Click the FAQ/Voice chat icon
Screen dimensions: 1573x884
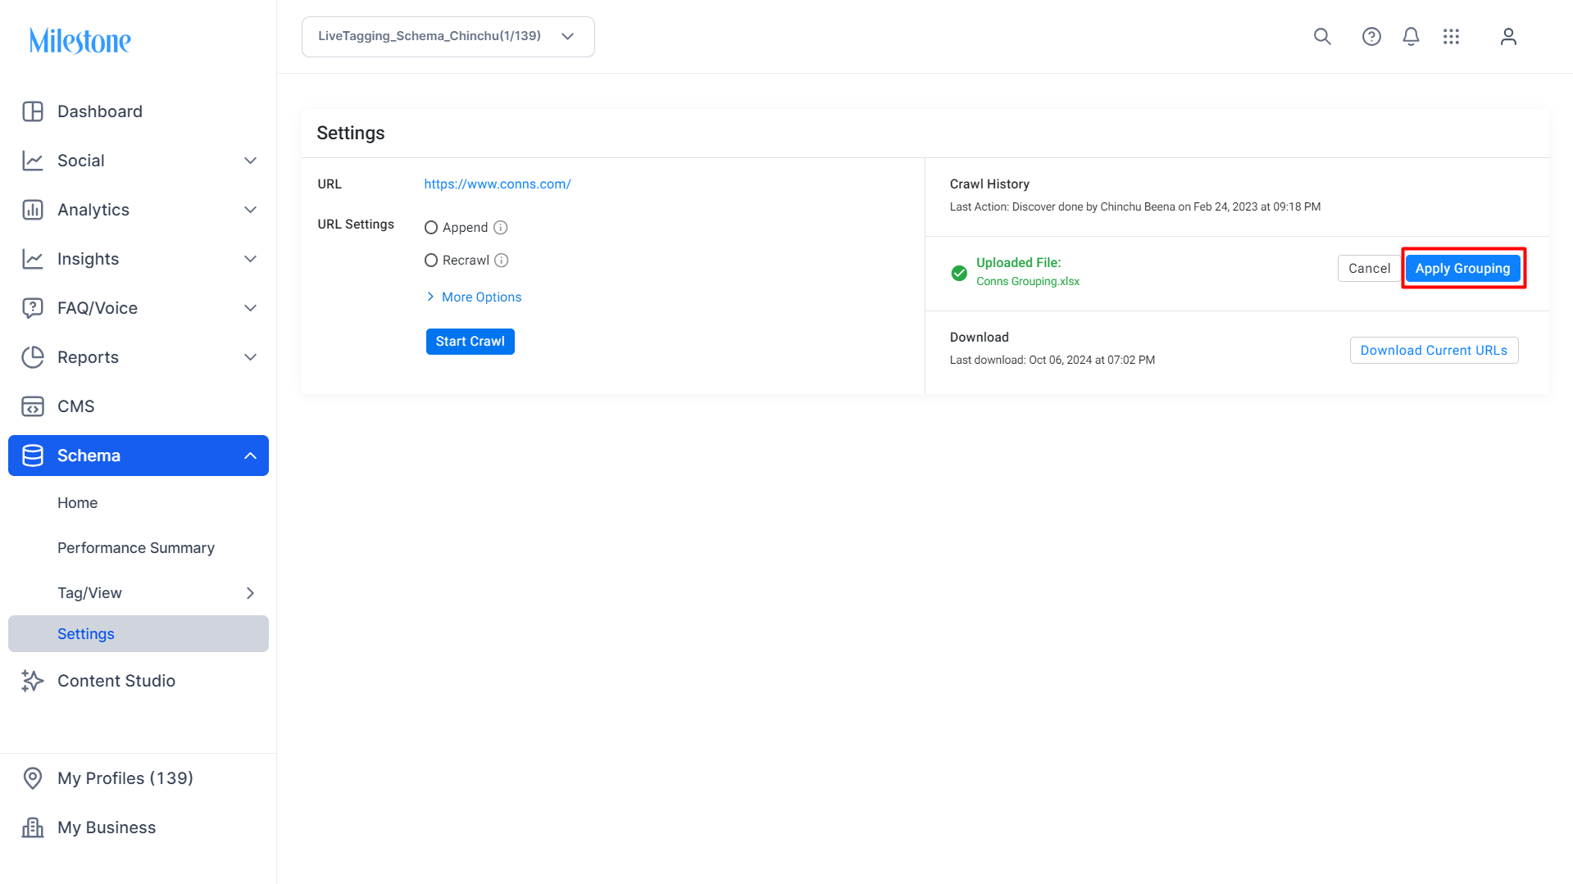33,308
